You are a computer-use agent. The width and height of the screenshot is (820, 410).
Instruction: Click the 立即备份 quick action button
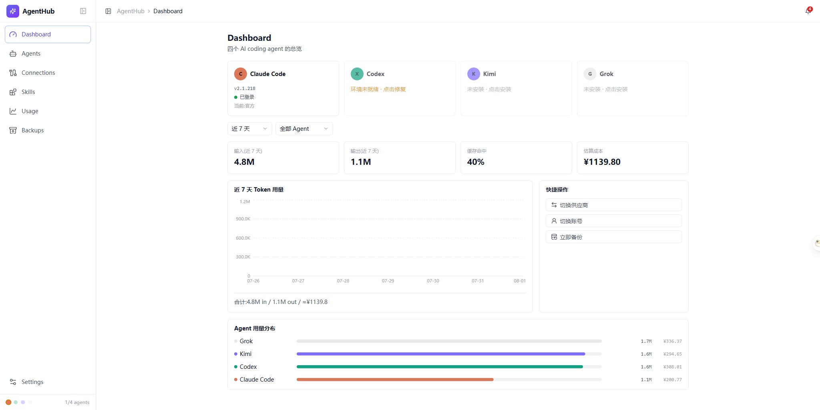pos(613,237)
